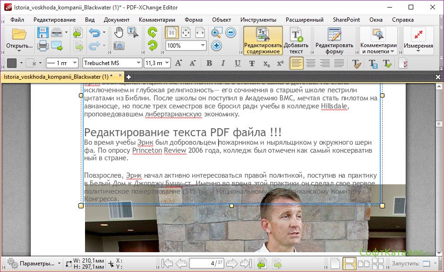Image resolution: width=444 pixels, height=272 pixels.
Task: Align text to the right
Action: (x=325, y=63)
